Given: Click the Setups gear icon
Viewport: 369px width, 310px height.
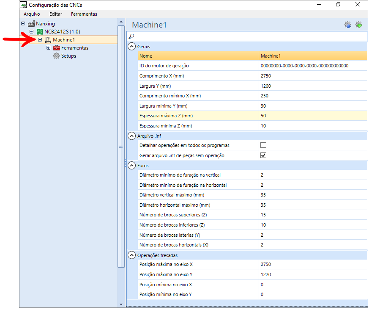Looking at the screenshot, I should coord(56,56).
